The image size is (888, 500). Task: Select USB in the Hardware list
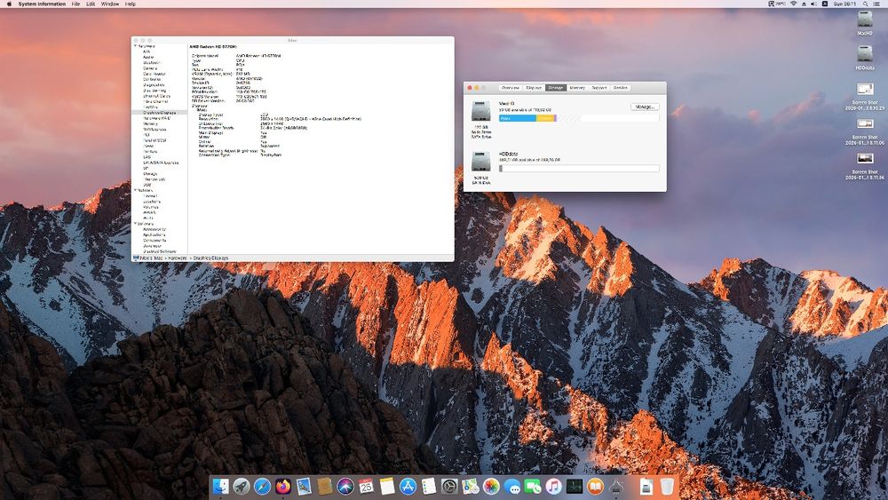[147, 185]
